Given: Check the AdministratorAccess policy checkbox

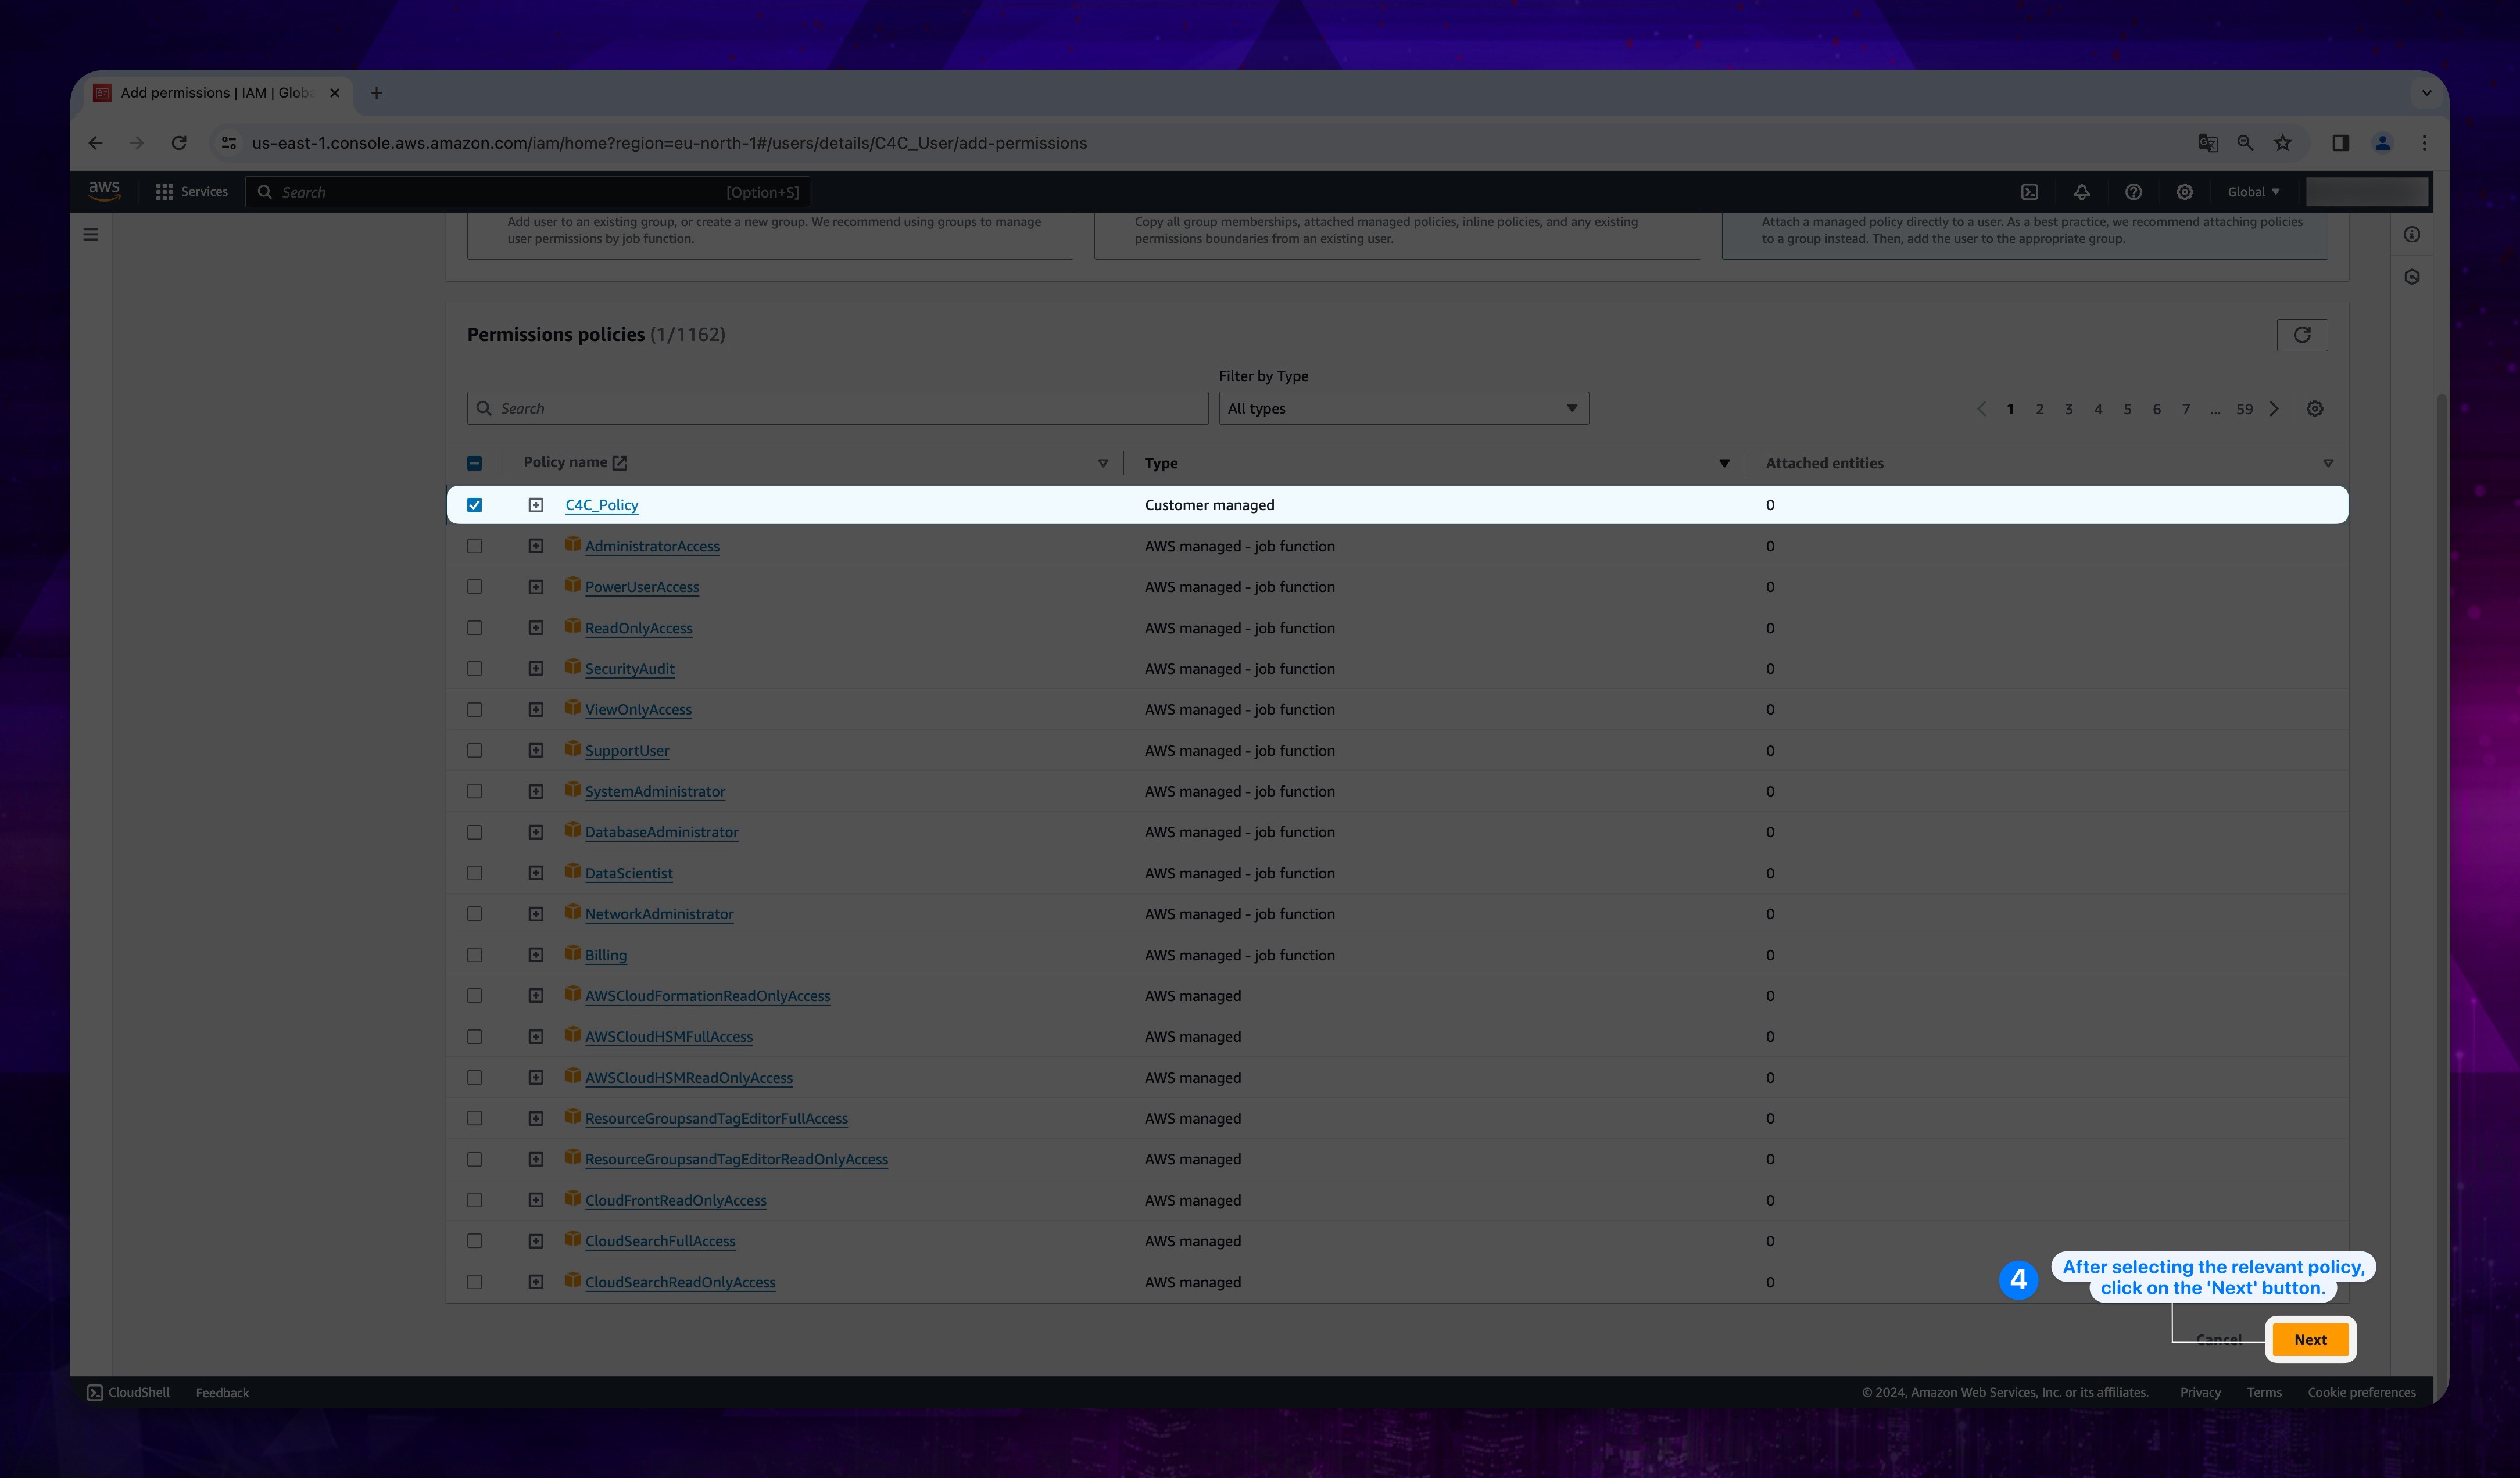Looking at the screenshot, I should 475,546.
